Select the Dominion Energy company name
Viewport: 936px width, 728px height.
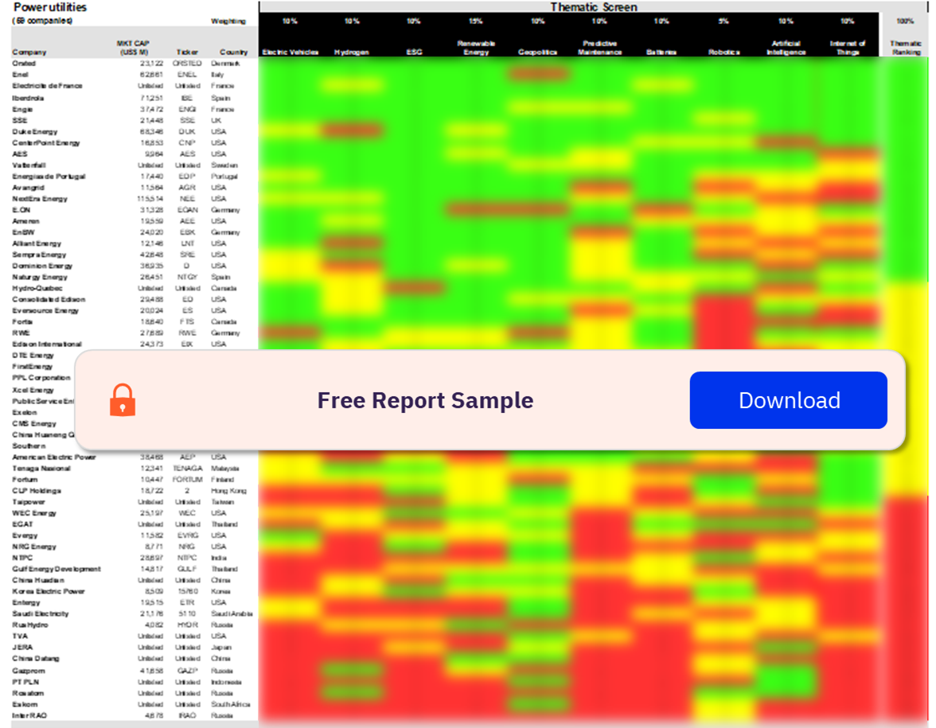(x=42, y=266)
